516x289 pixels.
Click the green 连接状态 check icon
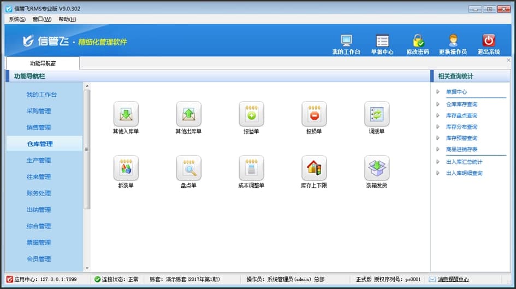(x=97, y=280)
